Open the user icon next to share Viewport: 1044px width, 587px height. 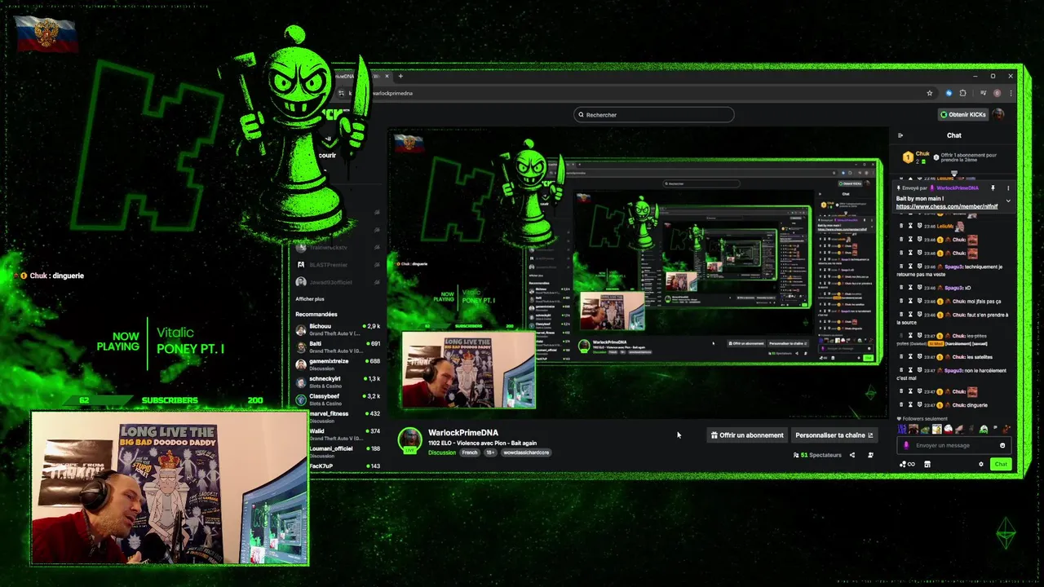coord(870,455)
